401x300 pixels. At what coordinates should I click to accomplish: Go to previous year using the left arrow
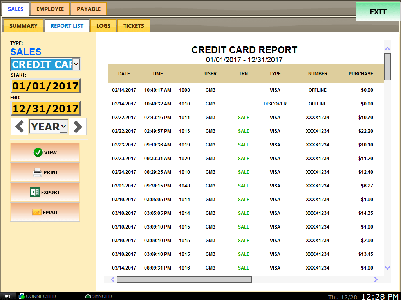[x=19, y=126]
